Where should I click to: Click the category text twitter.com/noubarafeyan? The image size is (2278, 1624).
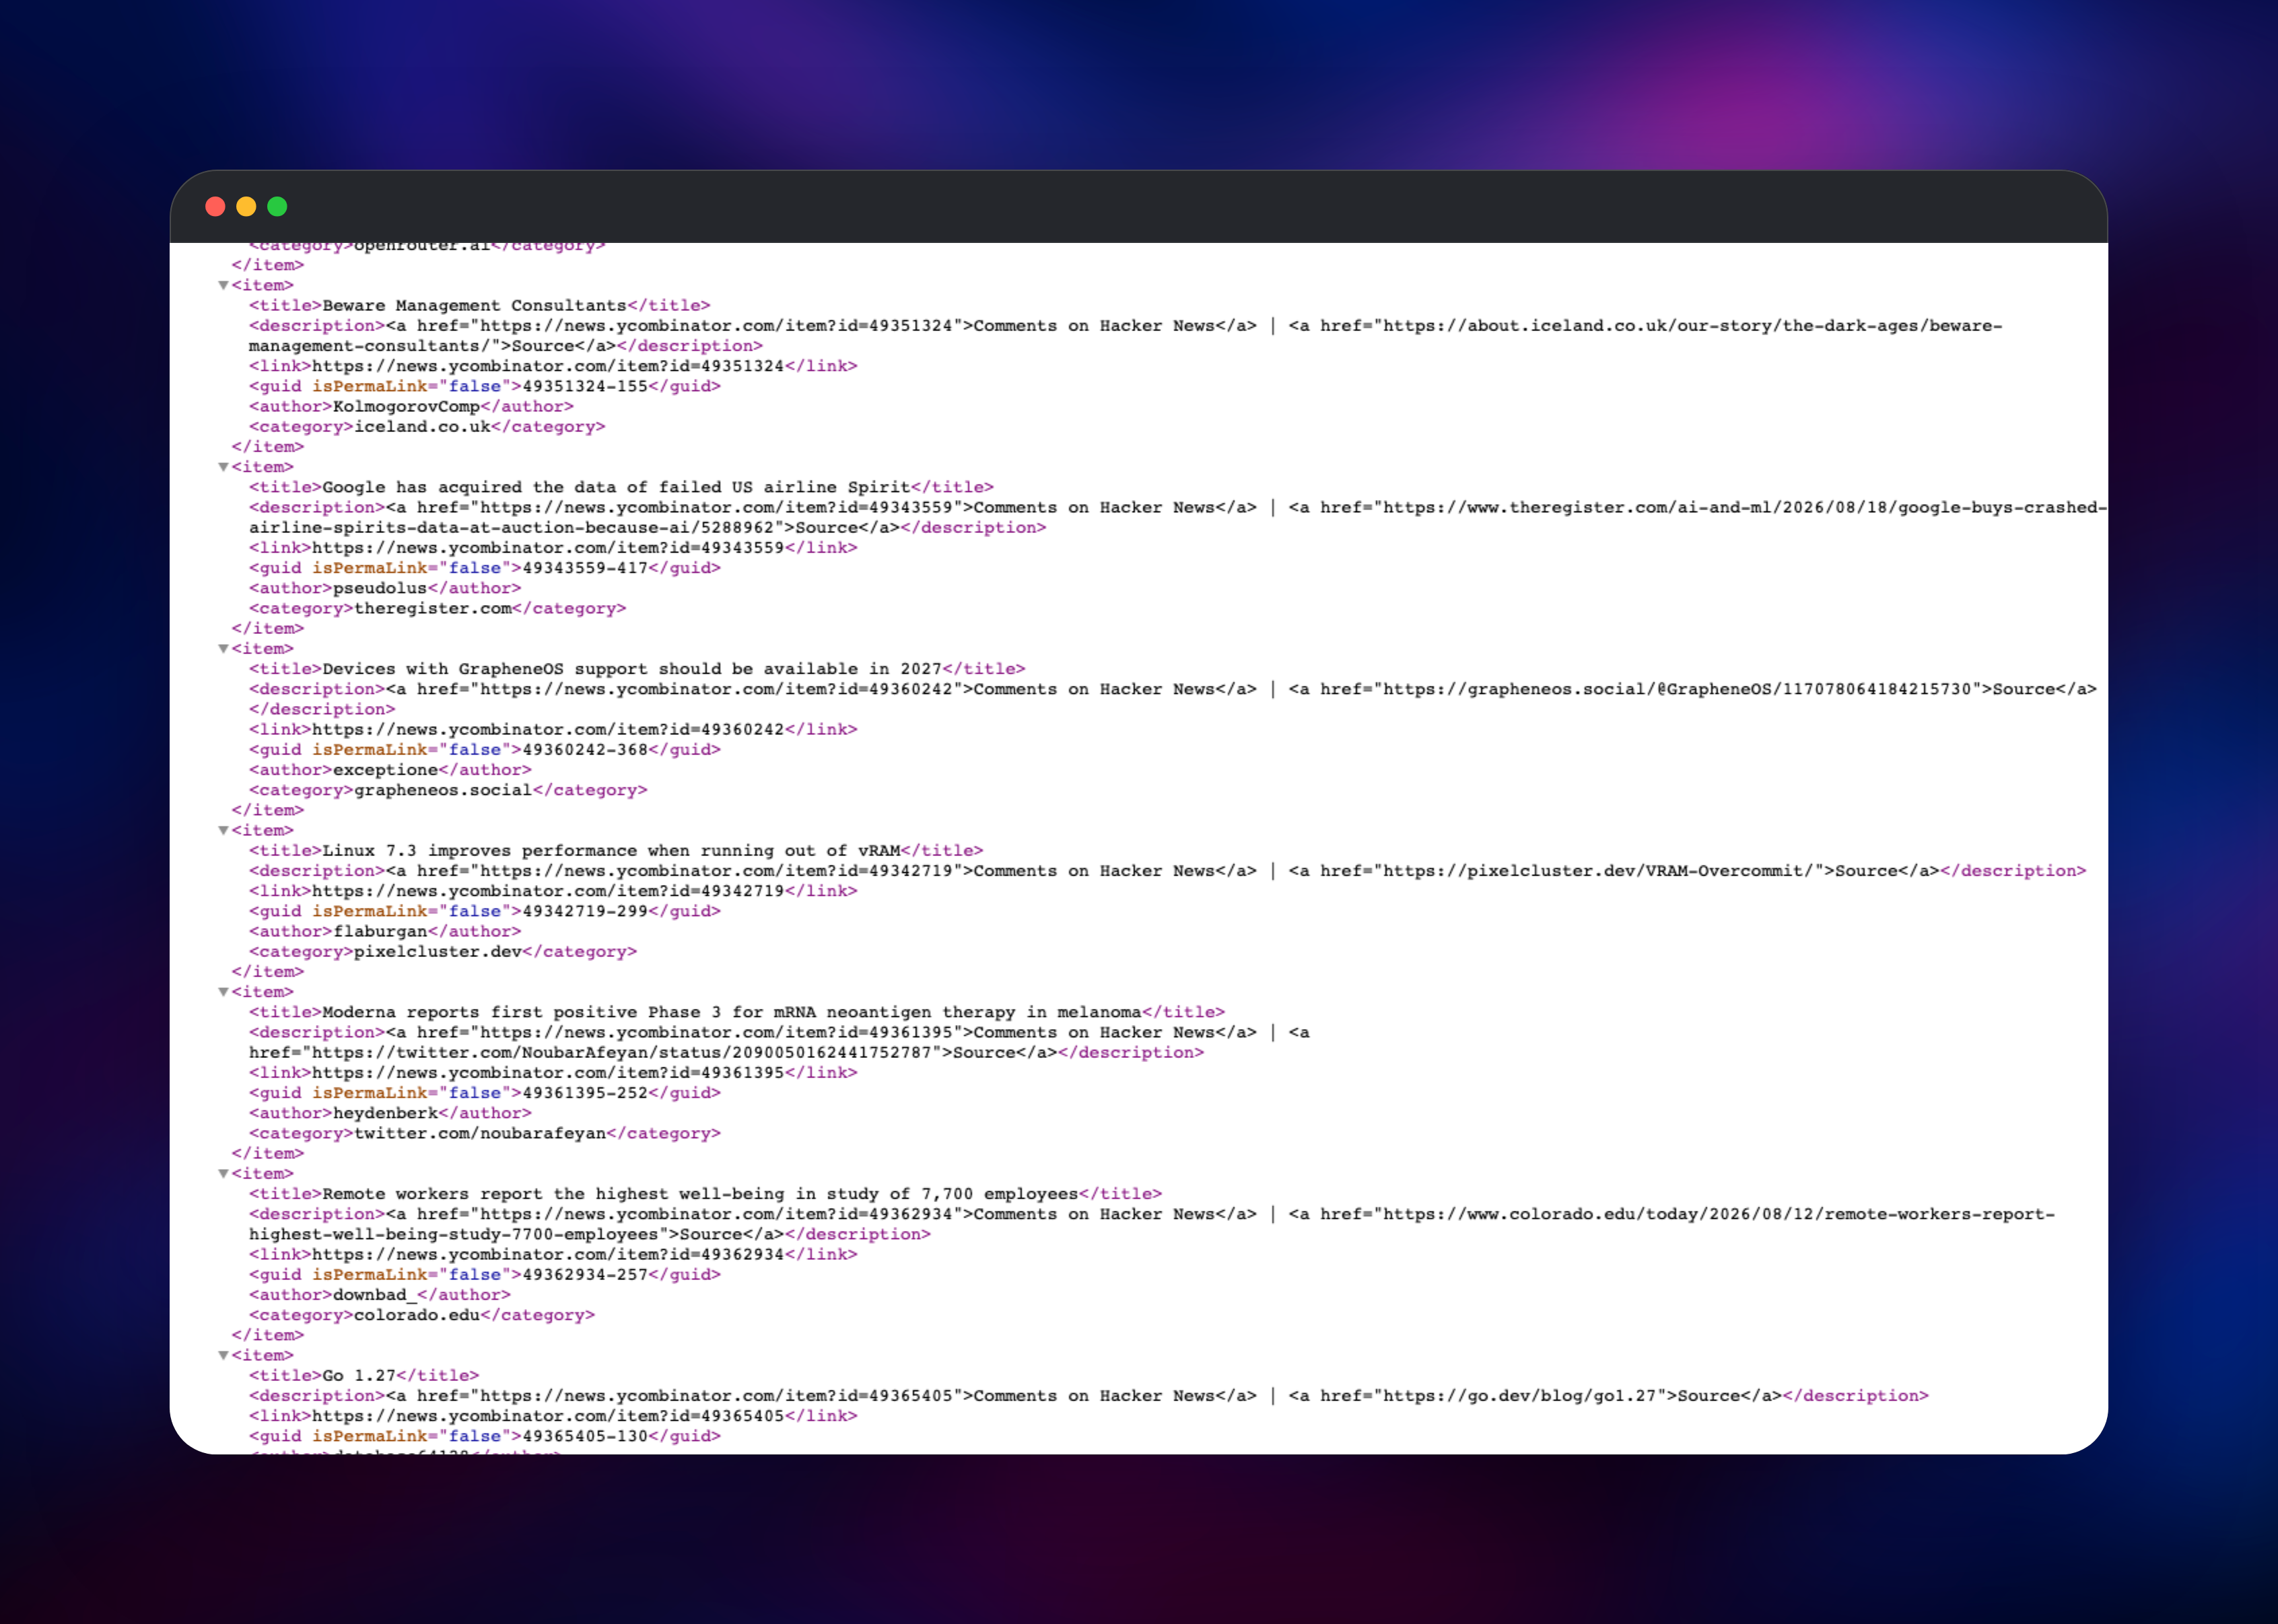click(x=480, y=1133)
